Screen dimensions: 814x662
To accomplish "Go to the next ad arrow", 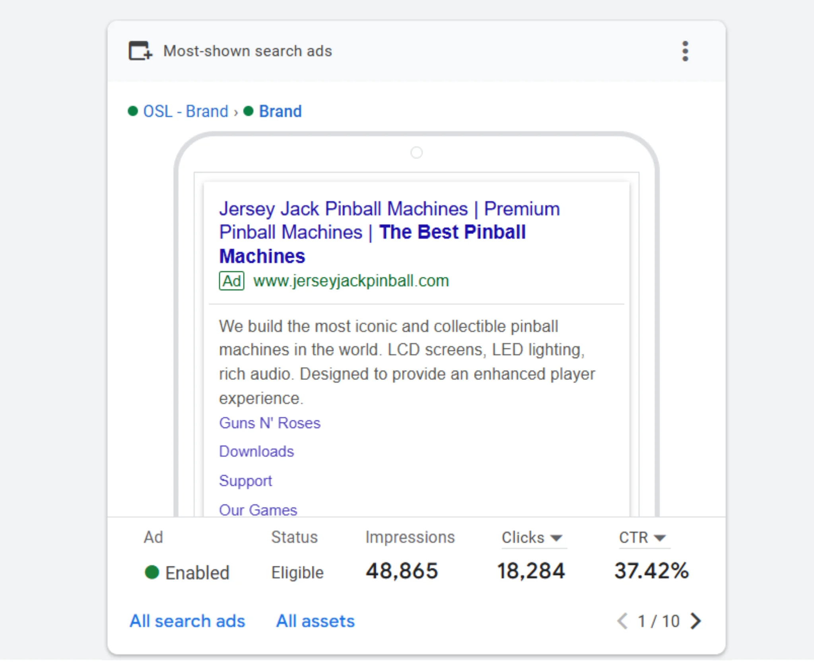I will coord(695,621).
